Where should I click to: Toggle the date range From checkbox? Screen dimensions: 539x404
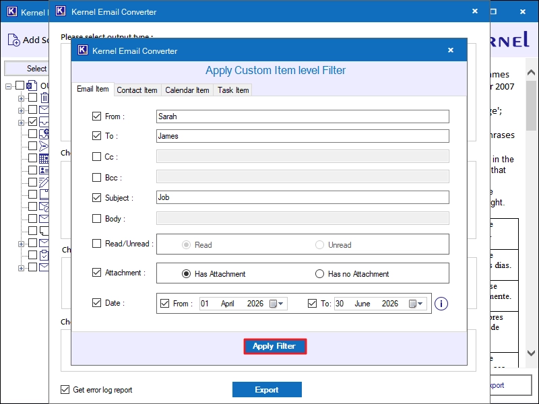click(x=164, y=304)
